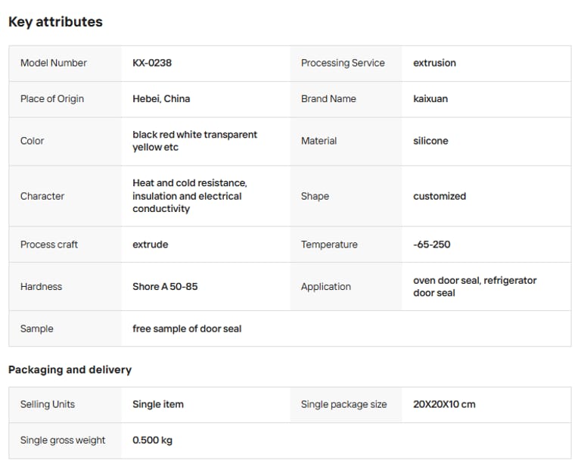Viewport: 581px width, 470px height.
Task: Click the Process craft label
Action: 49,244
